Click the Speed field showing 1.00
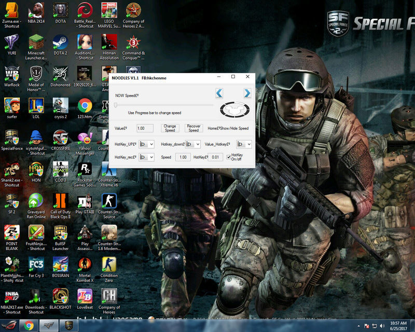The height and width of the screenshot is (332, 415). (x=183, y=157)
